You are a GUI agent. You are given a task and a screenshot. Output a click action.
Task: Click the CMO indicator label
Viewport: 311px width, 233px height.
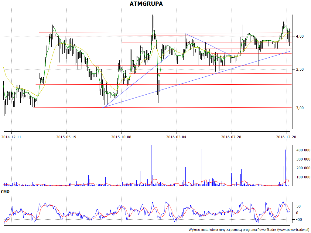[5, 192]
